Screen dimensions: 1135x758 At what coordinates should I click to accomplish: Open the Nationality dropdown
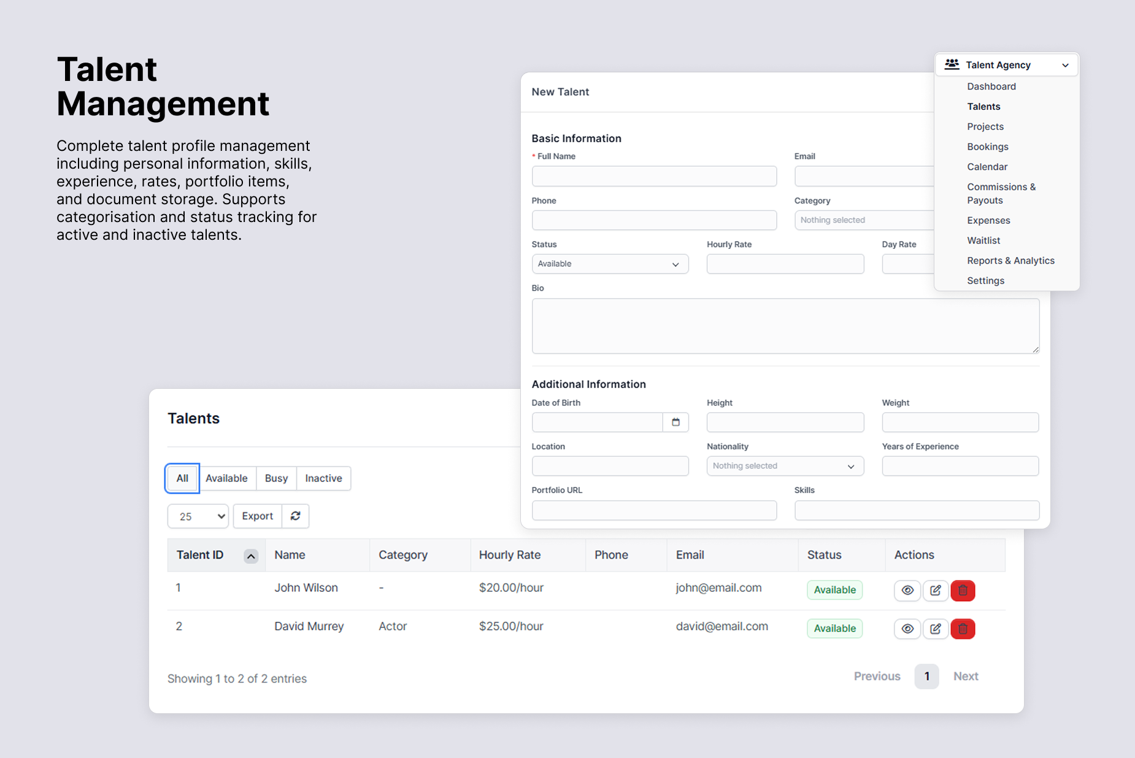785,466
